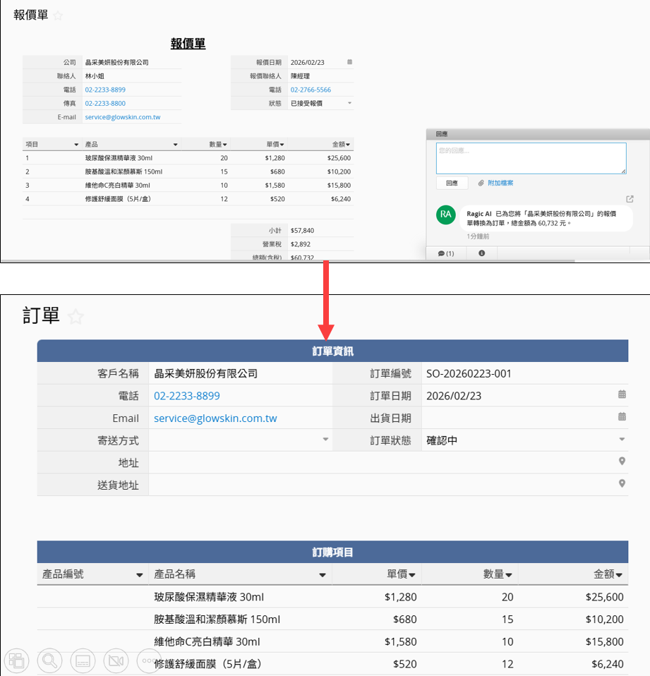This screenshot has height=676, width=650.
Task: Click the 聯絡人 value 林小姐
Action: pos(95,76)
